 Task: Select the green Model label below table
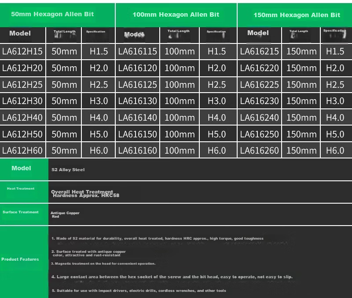[x=21, y=168]
